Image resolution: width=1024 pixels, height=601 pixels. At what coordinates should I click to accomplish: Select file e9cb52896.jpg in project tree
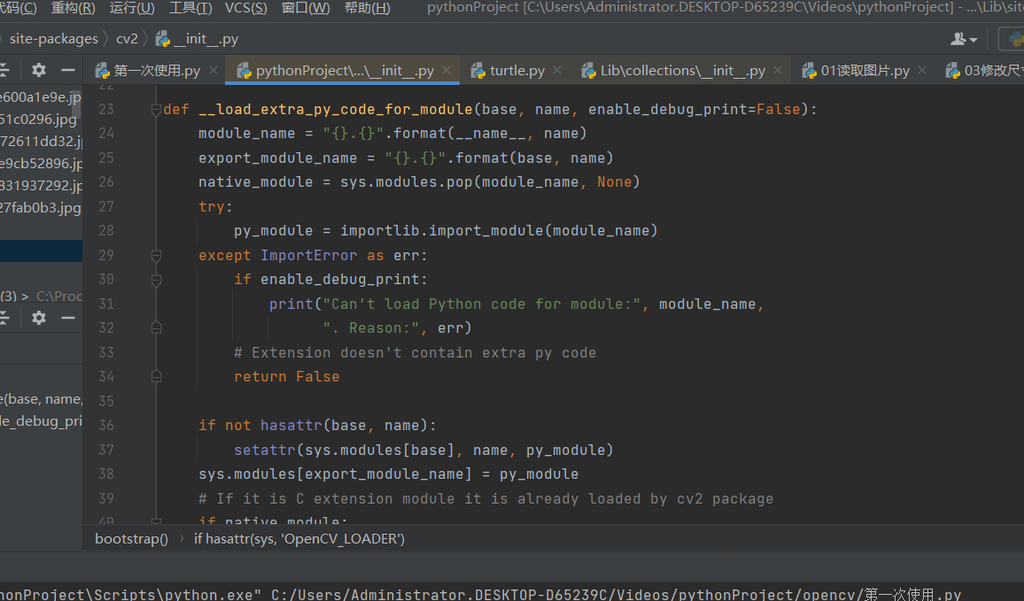point(41,164)
